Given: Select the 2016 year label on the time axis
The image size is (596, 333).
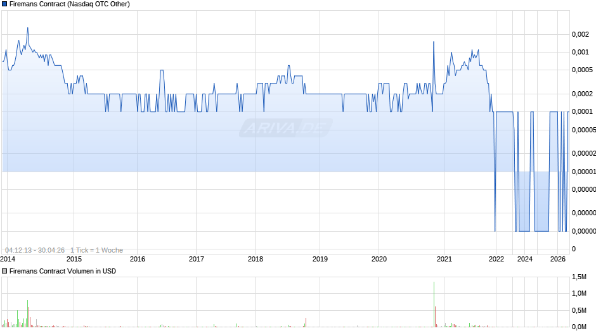Looking at the screenshot, I should pos(138,259).
